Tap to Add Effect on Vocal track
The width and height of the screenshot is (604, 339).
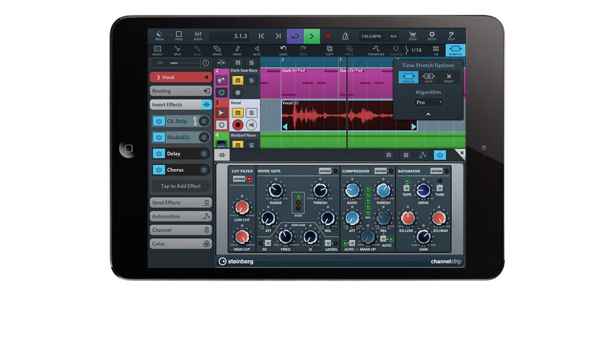point(180,186)
